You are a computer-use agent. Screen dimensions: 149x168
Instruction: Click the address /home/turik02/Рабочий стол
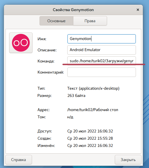[x=93, y=110]
